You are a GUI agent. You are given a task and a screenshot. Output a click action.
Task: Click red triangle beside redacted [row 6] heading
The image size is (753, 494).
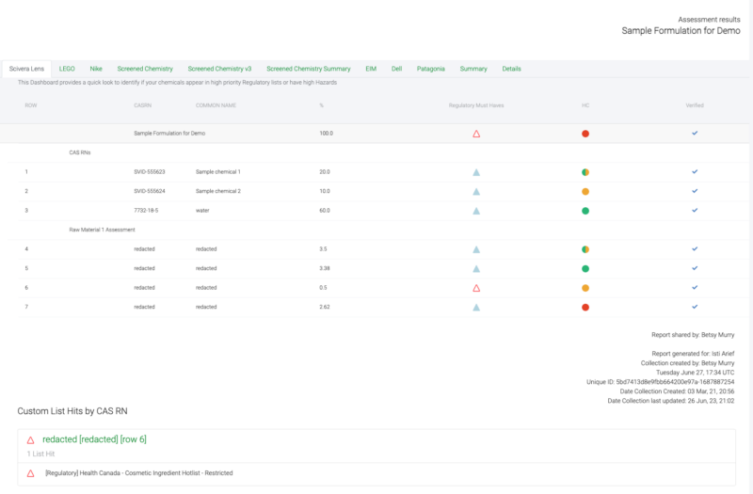[30, 439]
